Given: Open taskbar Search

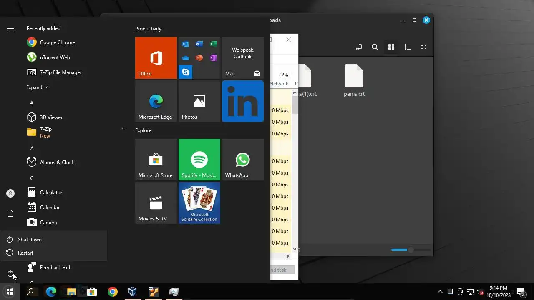Looking at the screenshot, I should pos(30,292).
